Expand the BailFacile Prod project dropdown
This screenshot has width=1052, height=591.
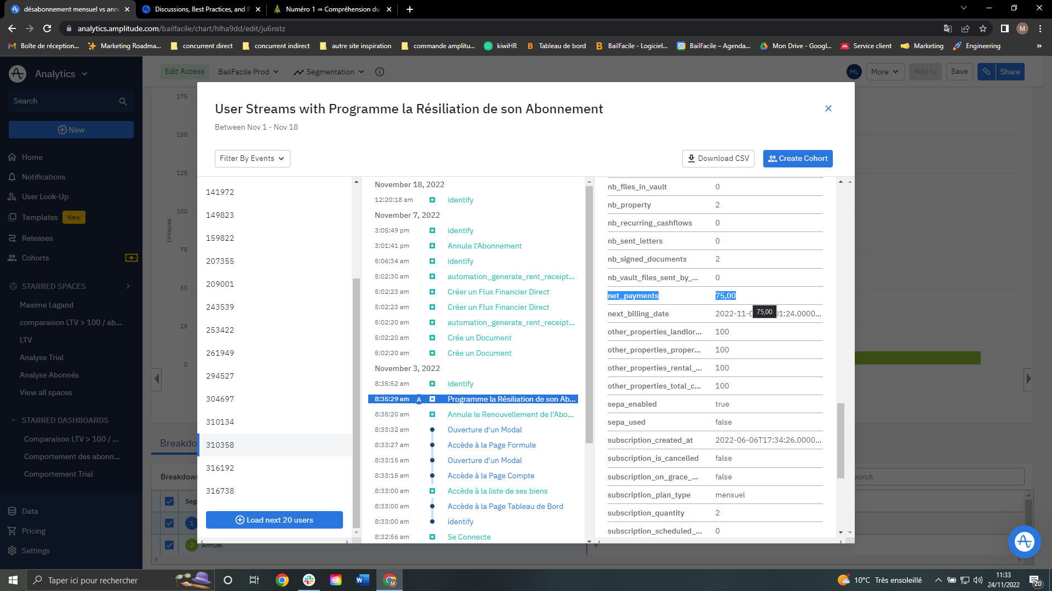(x=248, y=72)
